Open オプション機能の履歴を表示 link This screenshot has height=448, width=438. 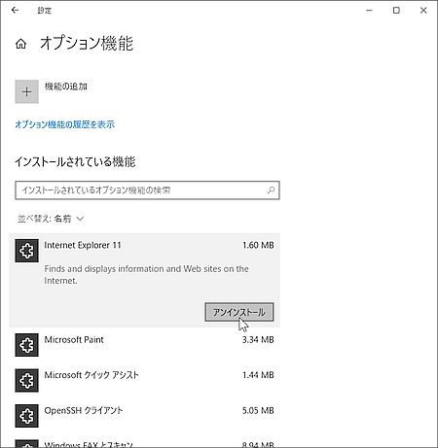[64, 124]
